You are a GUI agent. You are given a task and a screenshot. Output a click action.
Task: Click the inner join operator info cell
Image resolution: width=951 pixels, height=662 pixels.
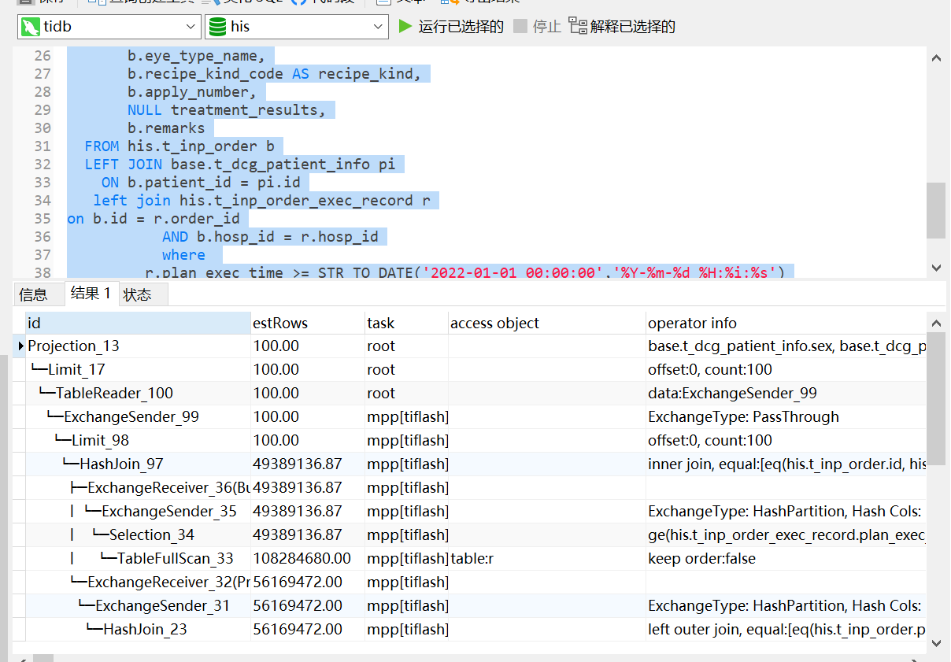(x=786, y=464)
